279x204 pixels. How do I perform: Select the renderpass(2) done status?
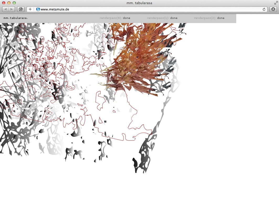(209, 18)
